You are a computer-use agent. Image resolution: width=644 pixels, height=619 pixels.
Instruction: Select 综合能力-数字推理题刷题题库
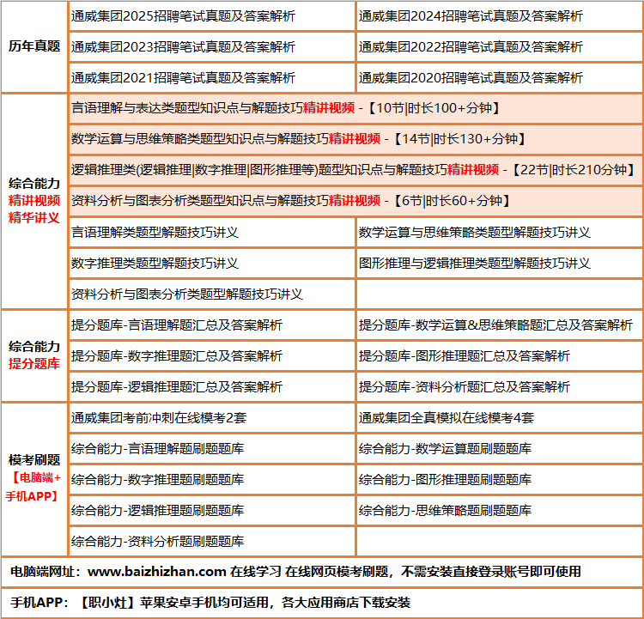[x=212, y=479]
